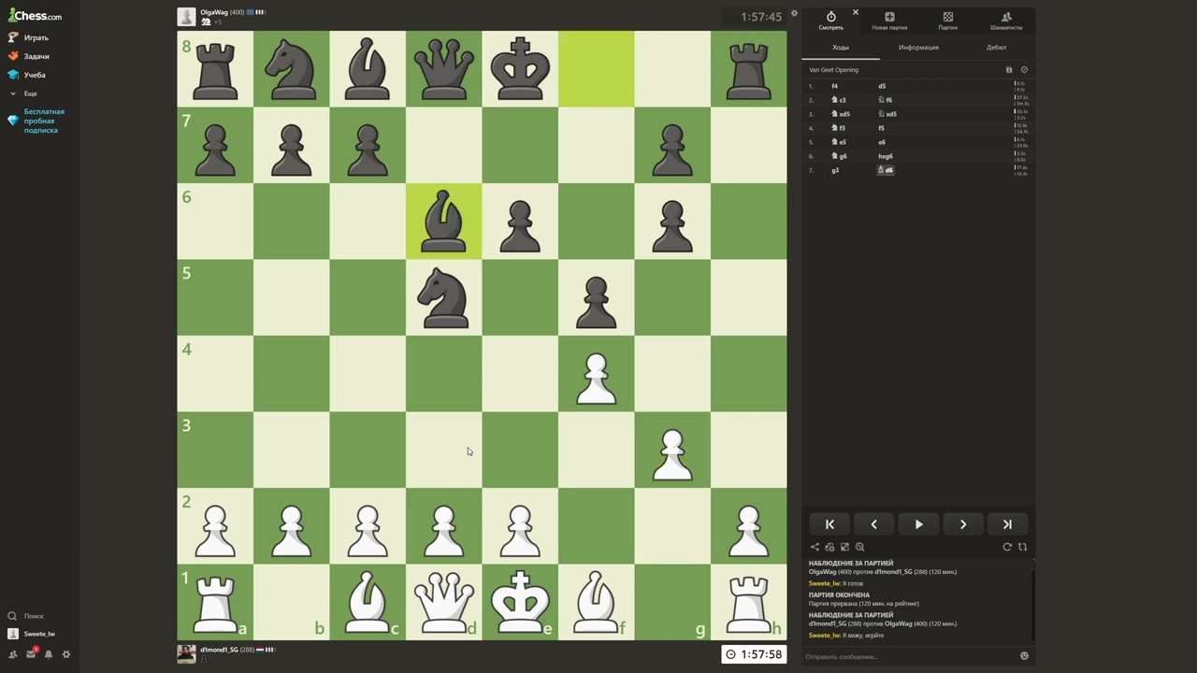
Task: Click the board icon left of magnifier
Action: 844,547
